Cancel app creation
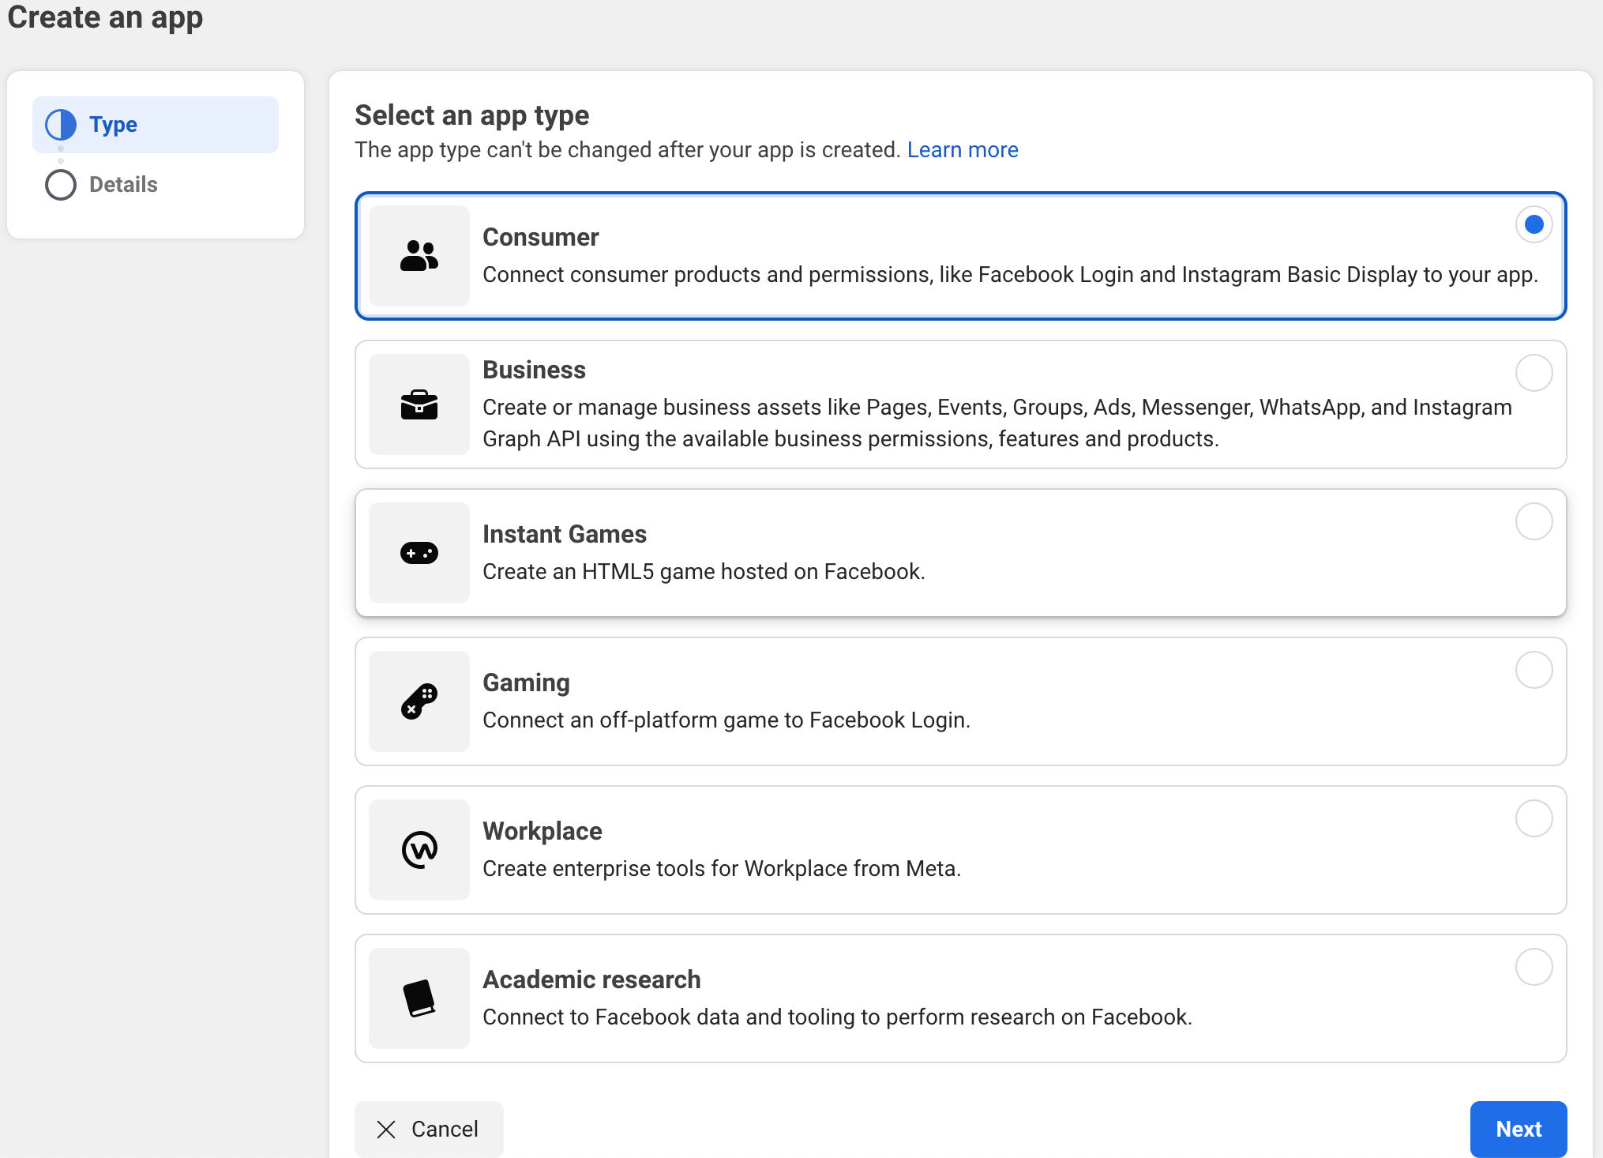 coord(429,1129)
